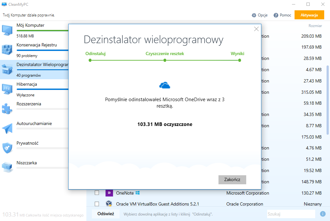Click the Mój Komputer monitor icon

(x=7, y=30)
